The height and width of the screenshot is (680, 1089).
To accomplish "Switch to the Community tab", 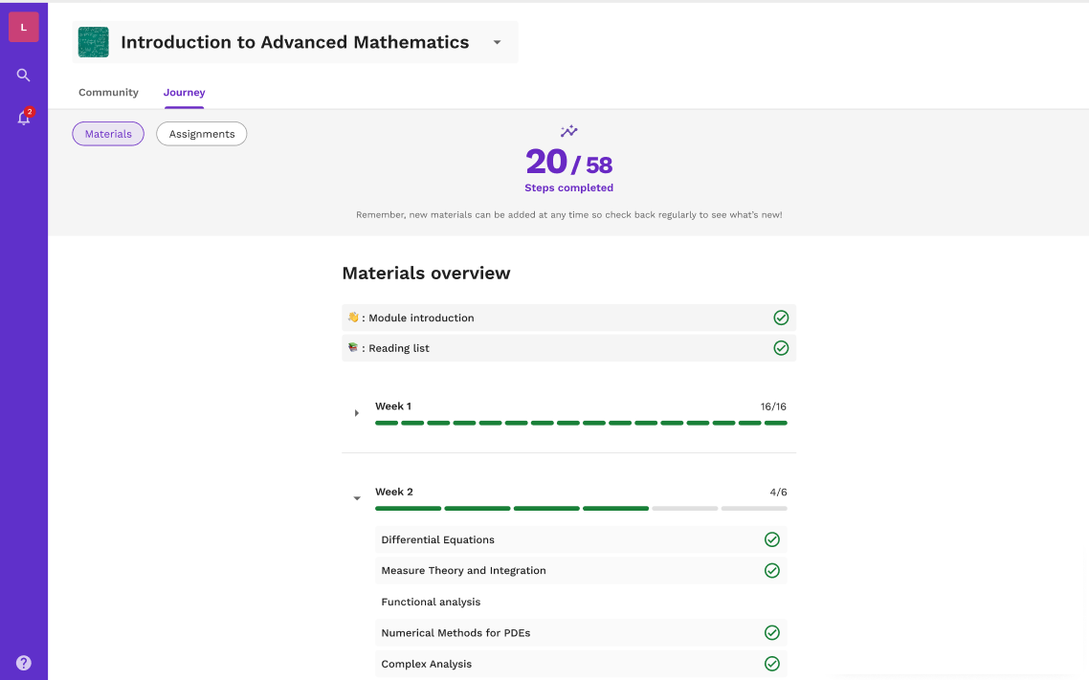I will pos(108,92).
